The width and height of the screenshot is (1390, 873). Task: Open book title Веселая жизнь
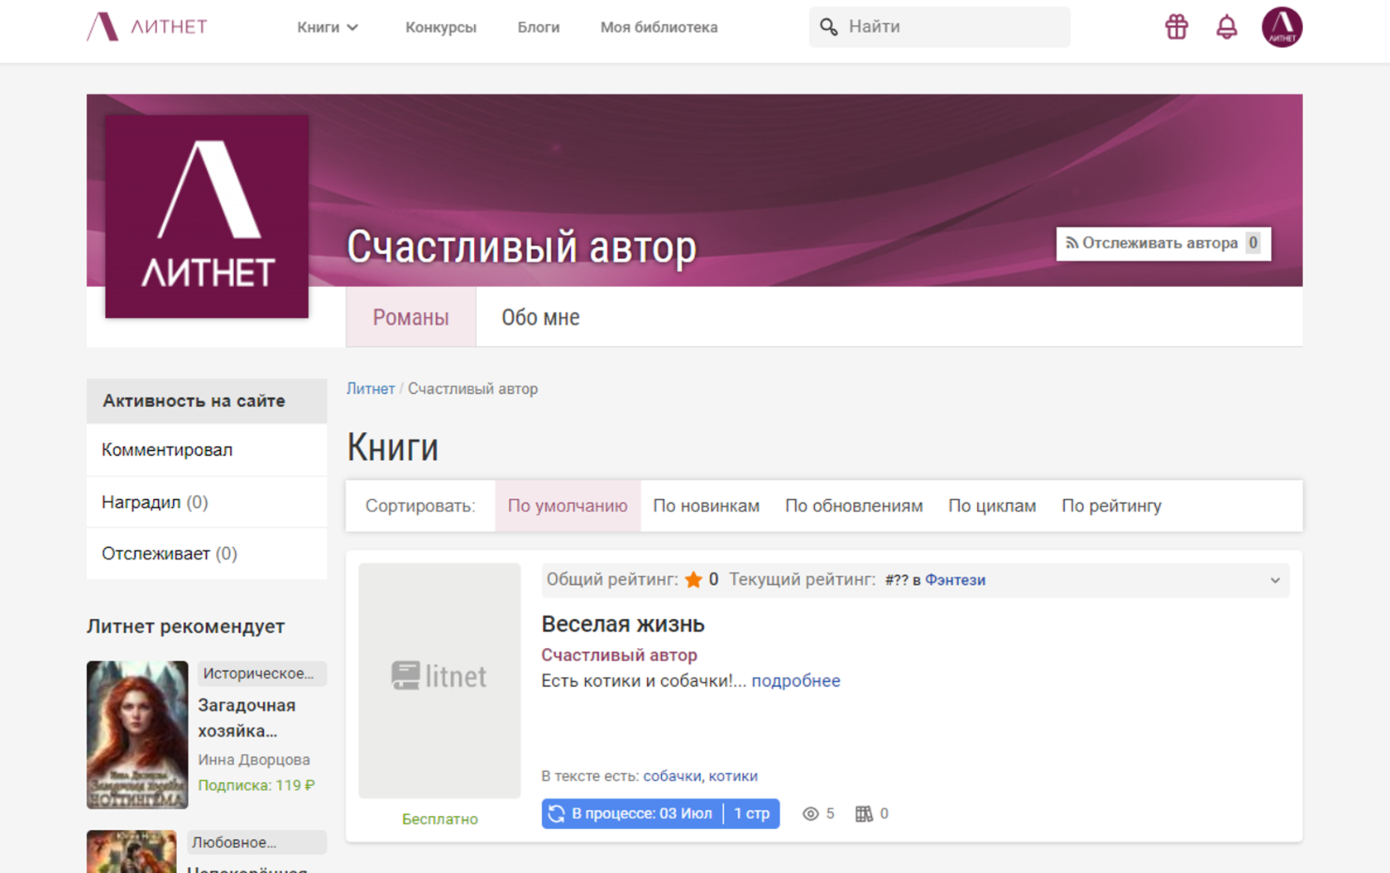[x=623, y=624]
